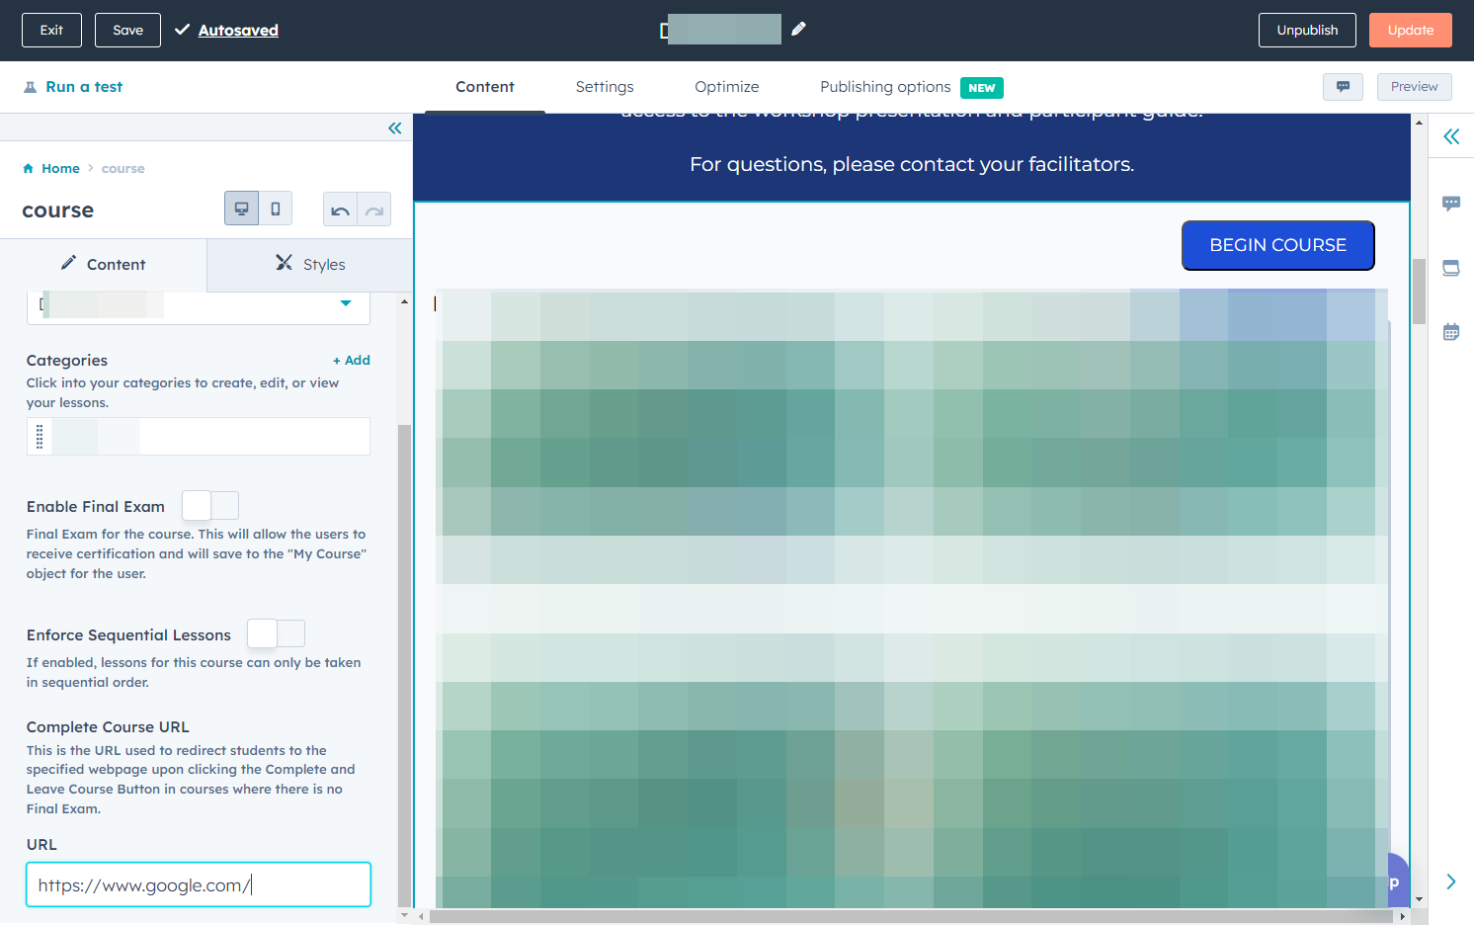Screen dimensions: 1474x925
Task: Open the calendar icon in right sidebar
Action: 1451,332
